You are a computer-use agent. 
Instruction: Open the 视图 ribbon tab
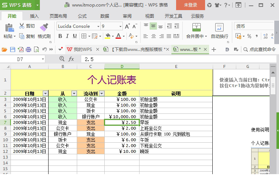[x=149, y=16]
